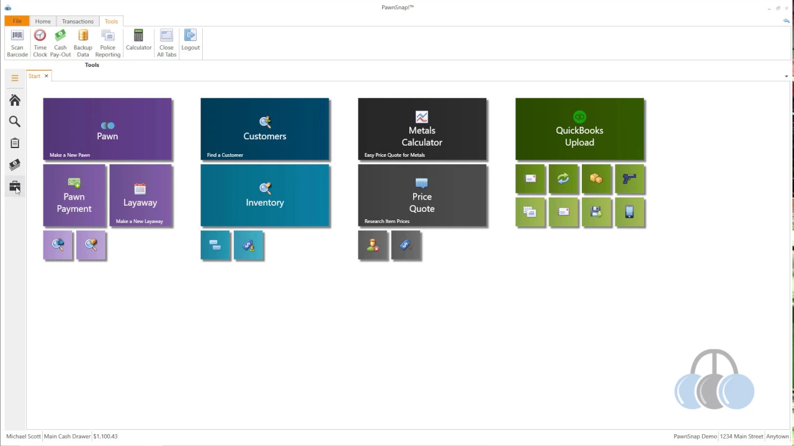Click the light green mobile phone tile
794x446 pixels.
630,212
